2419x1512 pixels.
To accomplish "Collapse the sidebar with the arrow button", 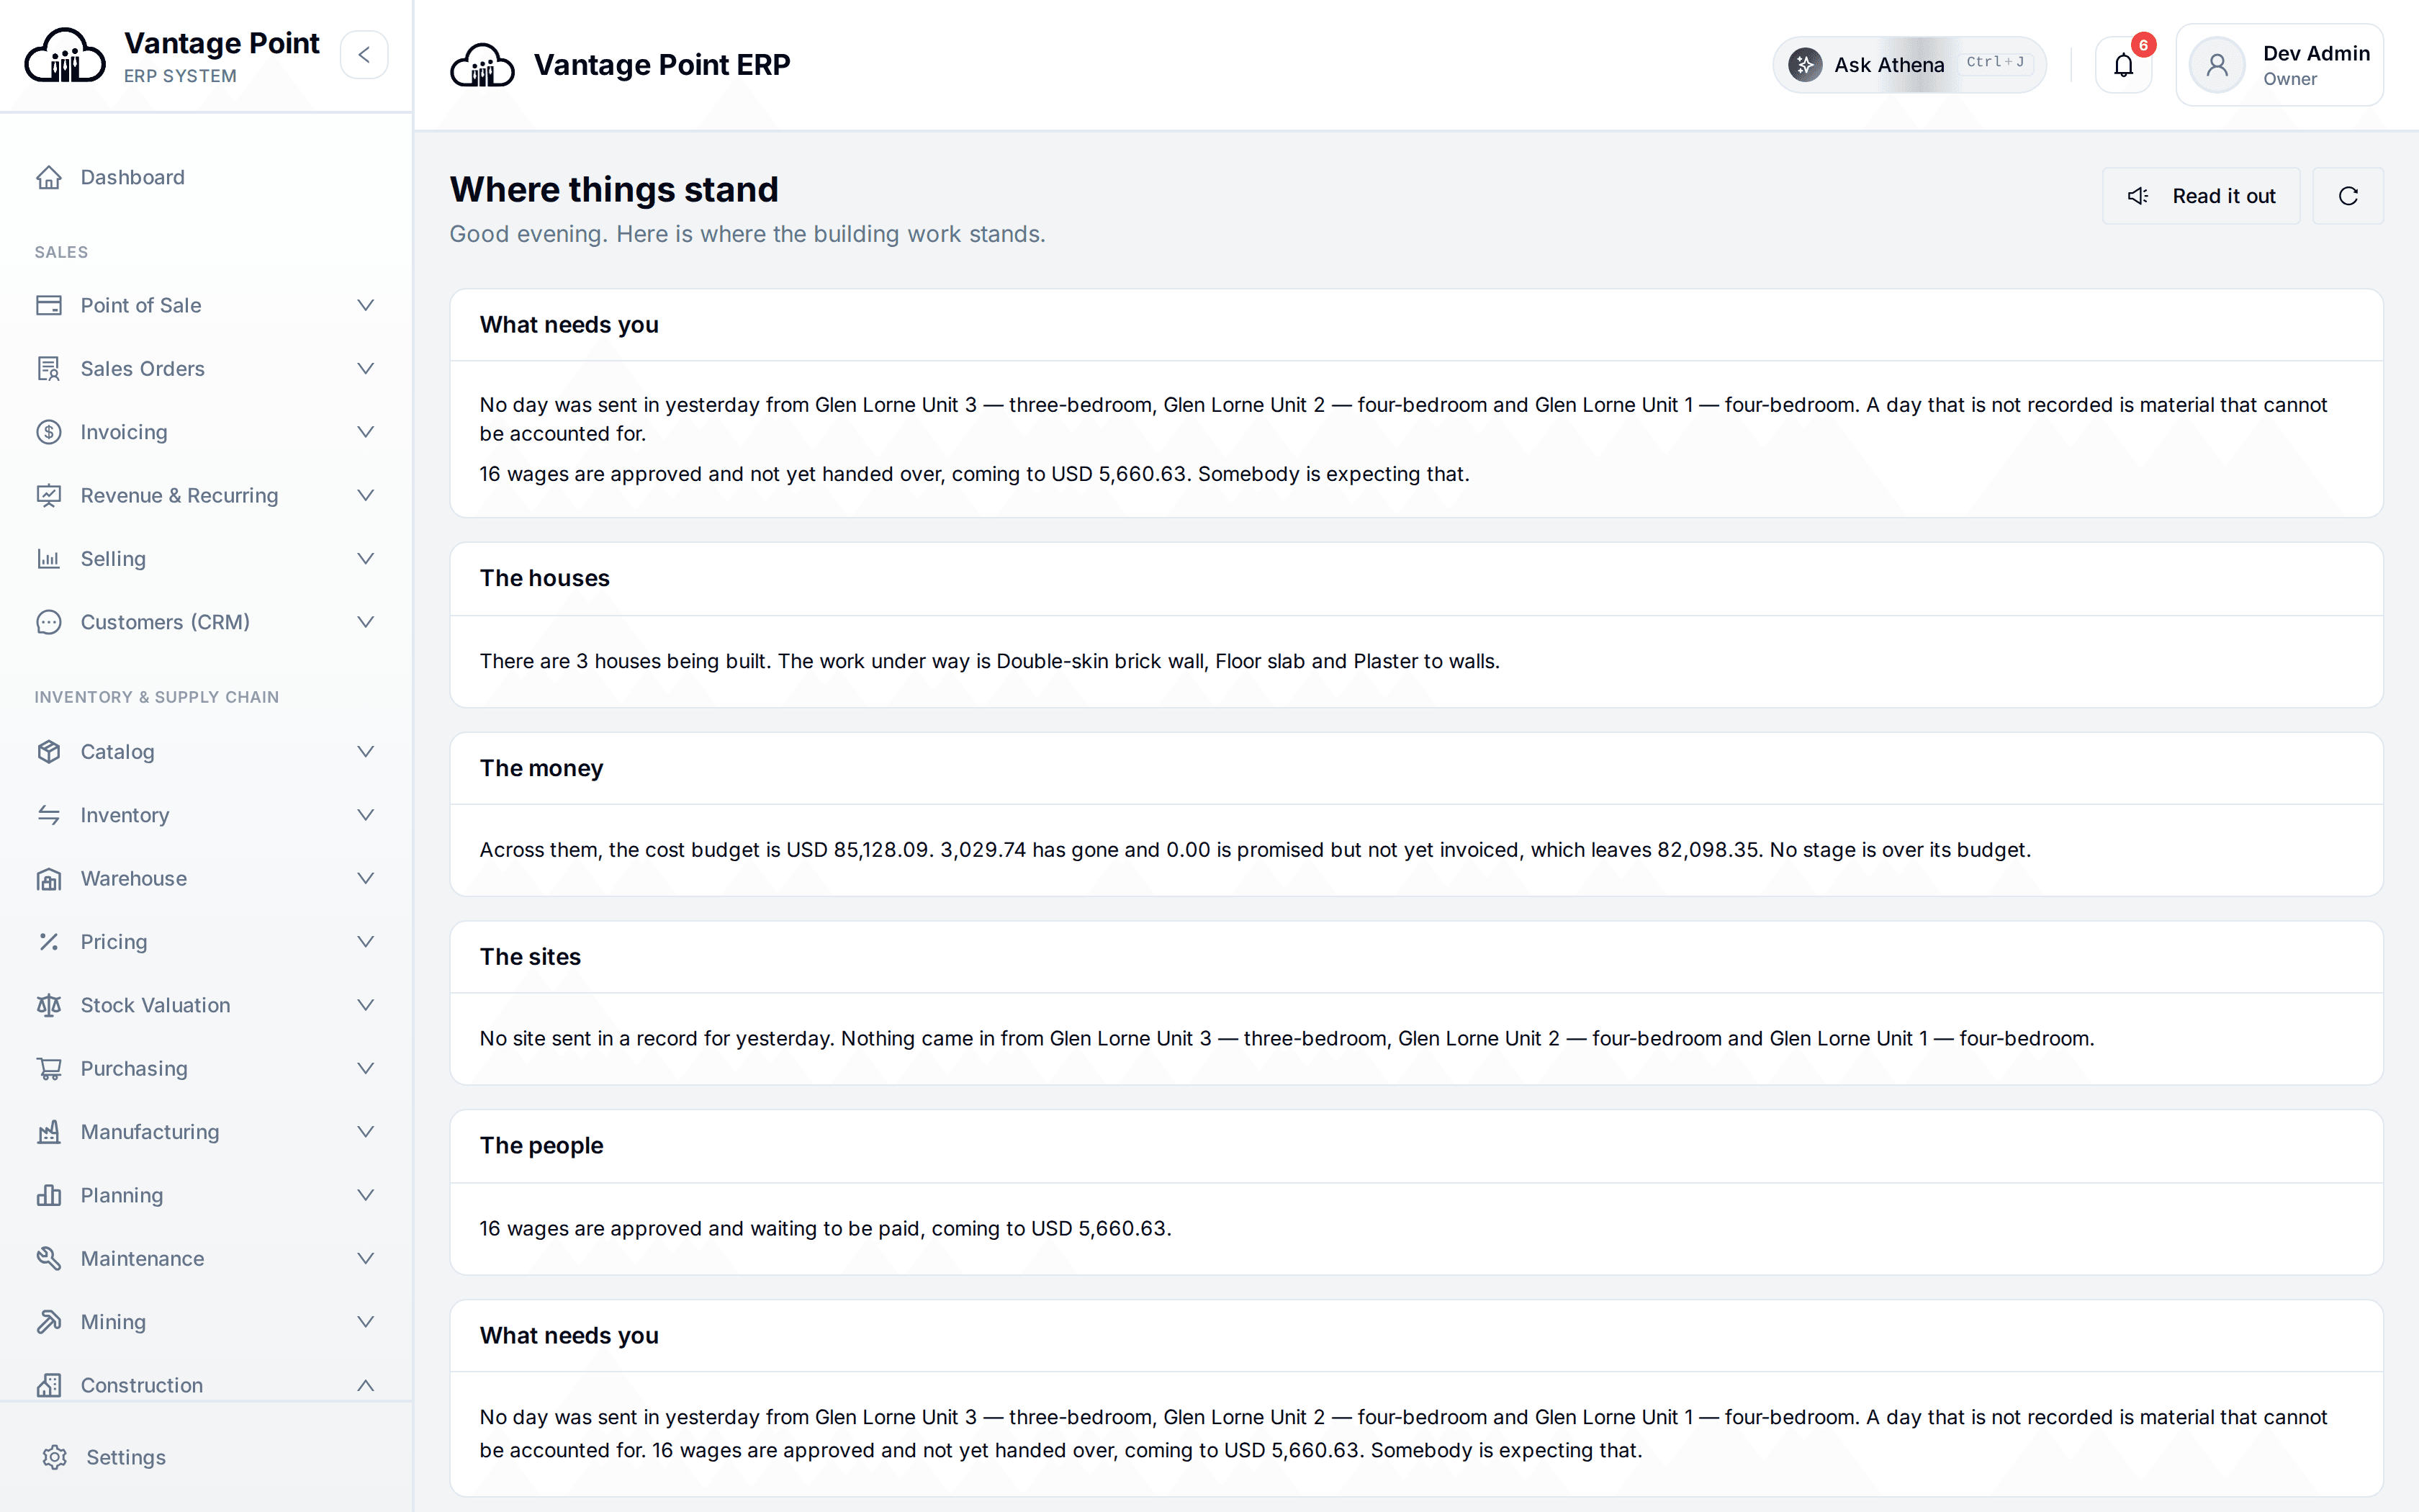I will point(364,55).
